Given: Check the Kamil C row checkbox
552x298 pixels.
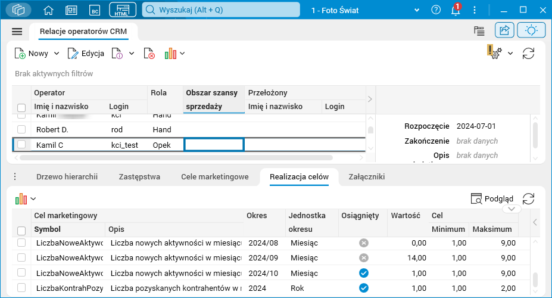Looking at the screenshot, I should pyautogui.click(x=21, y=144).
